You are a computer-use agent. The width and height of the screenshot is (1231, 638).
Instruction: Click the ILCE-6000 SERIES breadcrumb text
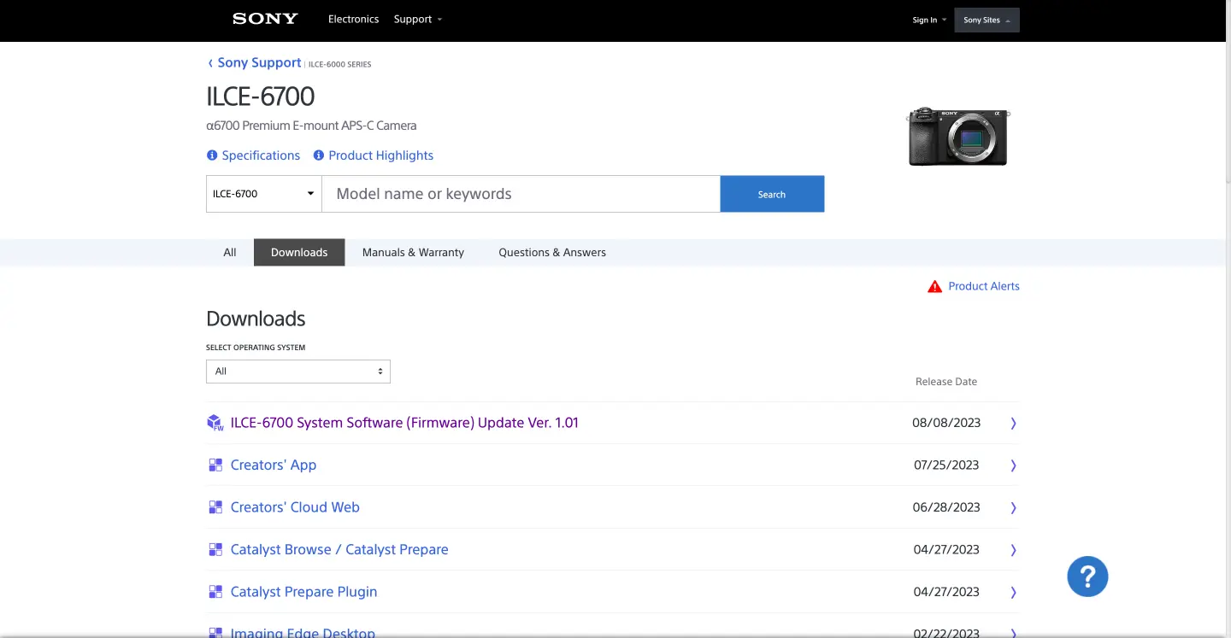(339, 64)
